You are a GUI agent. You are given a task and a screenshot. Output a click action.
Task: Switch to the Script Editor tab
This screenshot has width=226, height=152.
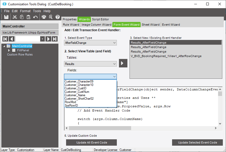tap(100, 19)
